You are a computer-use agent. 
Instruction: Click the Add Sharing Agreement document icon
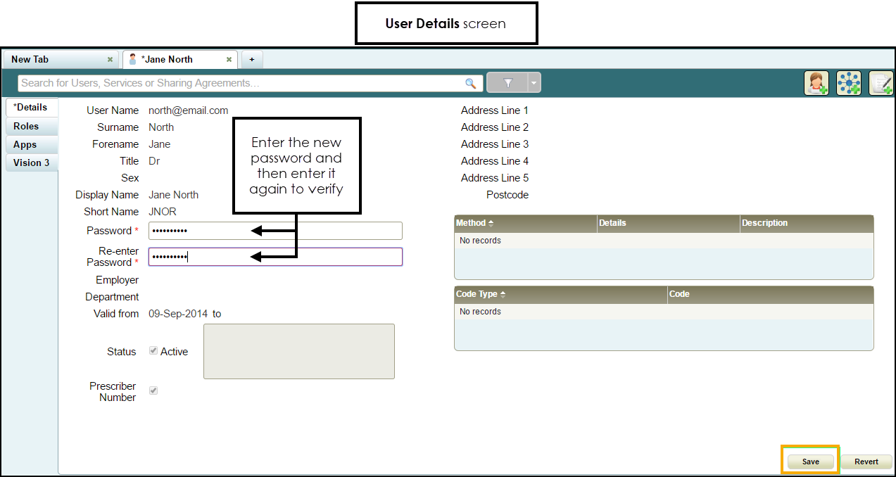tap(881, 83)
